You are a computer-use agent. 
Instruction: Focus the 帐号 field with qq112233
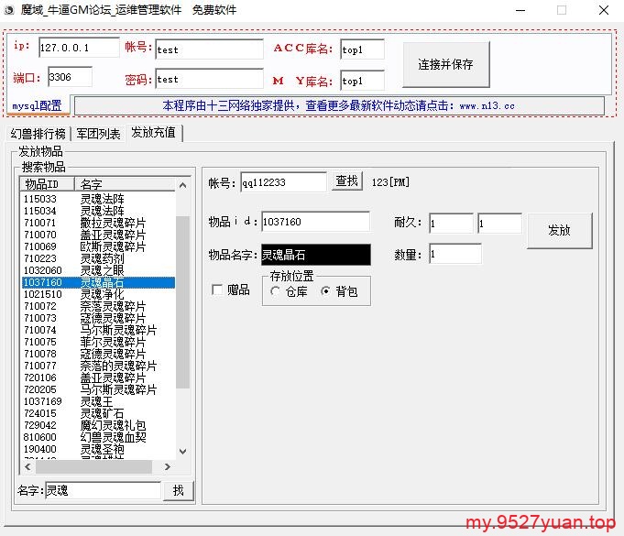tap(283, 182)
